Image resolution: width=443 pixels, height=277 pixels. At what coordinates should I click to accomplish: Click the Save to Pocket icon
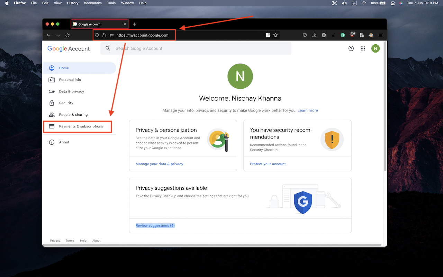click(x=305, y=35)
